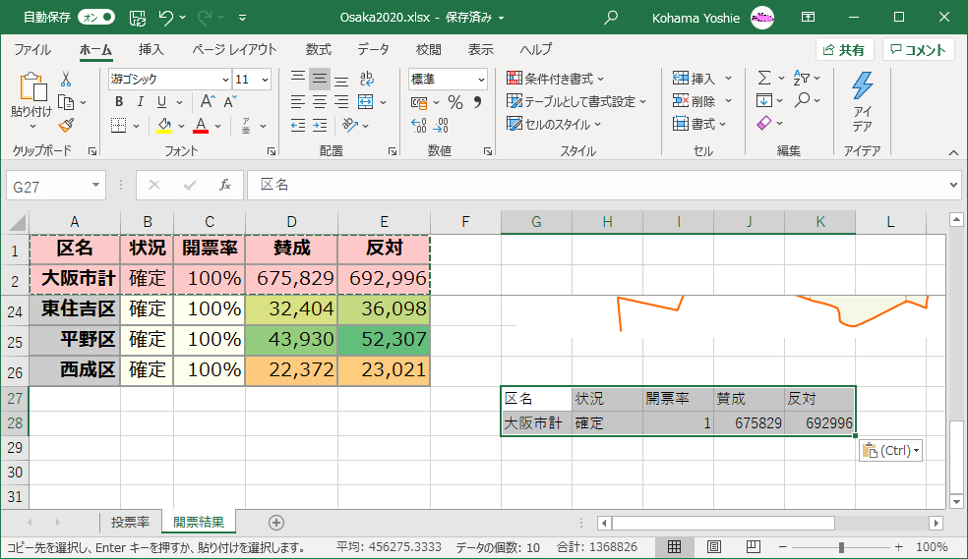Expand the 条件付き書式 dropdown
Viewport: 968px width, 559px height.
coord(601,79)
